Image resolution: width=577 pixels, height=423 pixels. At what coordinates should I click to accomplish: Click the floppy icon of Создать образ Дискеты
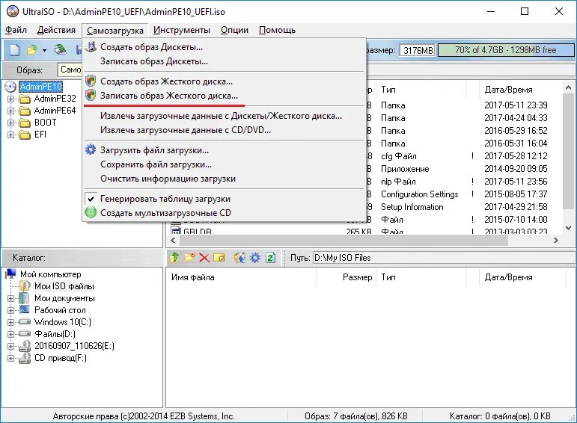(91, 46)
